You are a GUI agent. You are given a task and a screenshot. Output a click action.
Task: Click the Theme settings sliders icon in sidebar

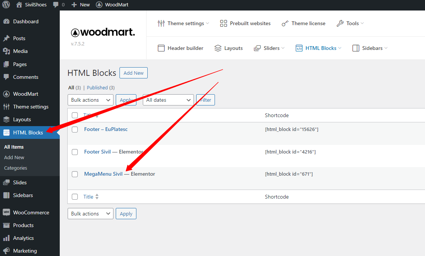6,107
